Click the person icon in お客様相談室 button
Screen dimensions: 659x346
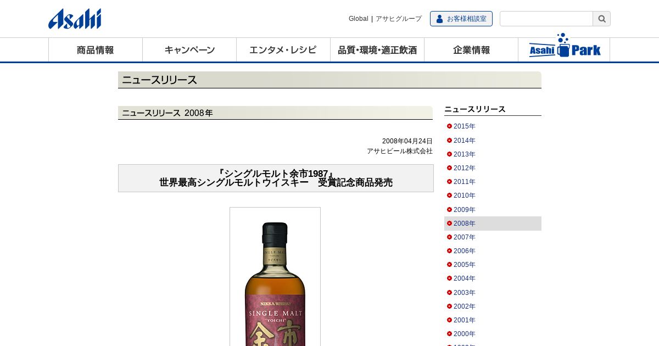tap(439, 19)
